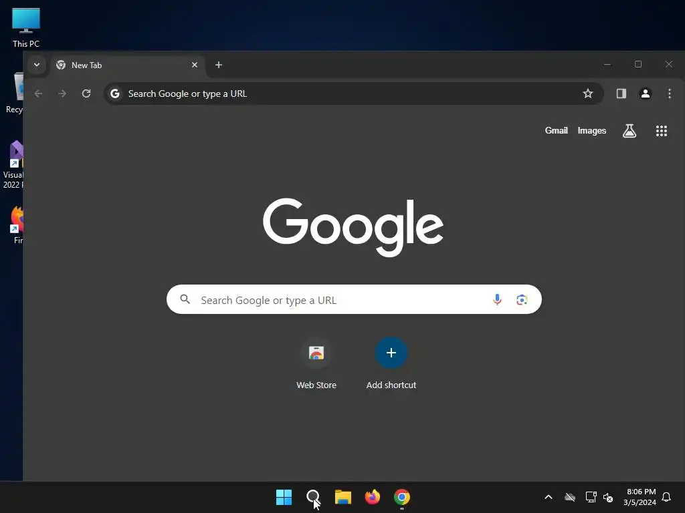Open Chrome side panel
Viewport: 685px width, 513px height.
(621, 94)
